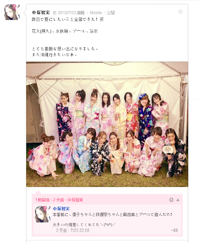Click the comment text about the pool
Viewport: 200px width, 245px height.
113,214
